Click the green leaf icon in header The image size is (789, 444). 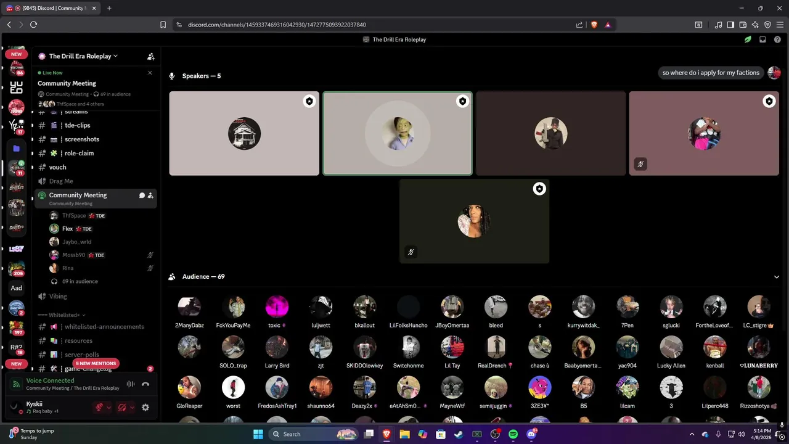tap(748, 39)
